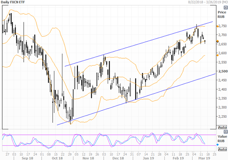Click the Auto button under the price axis
This screenshot has height=160, width=228.
[223, 127]
